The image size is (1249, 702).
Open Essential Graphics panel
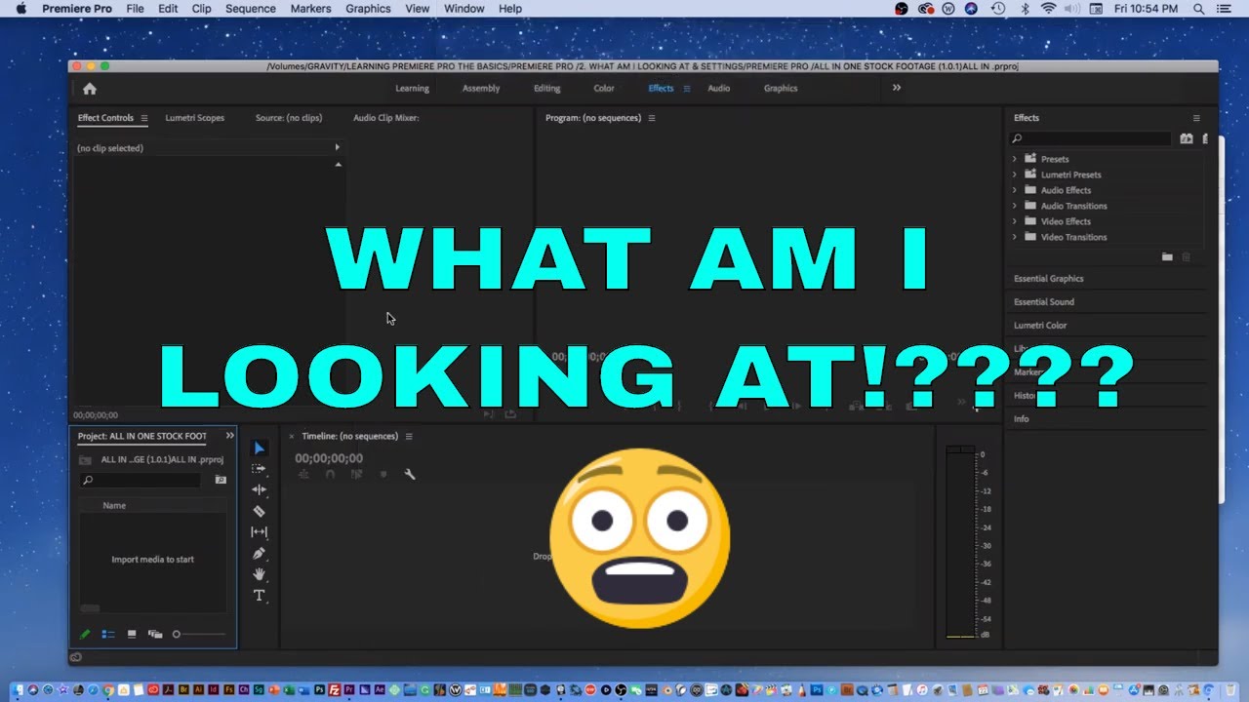pos(1049,279)
